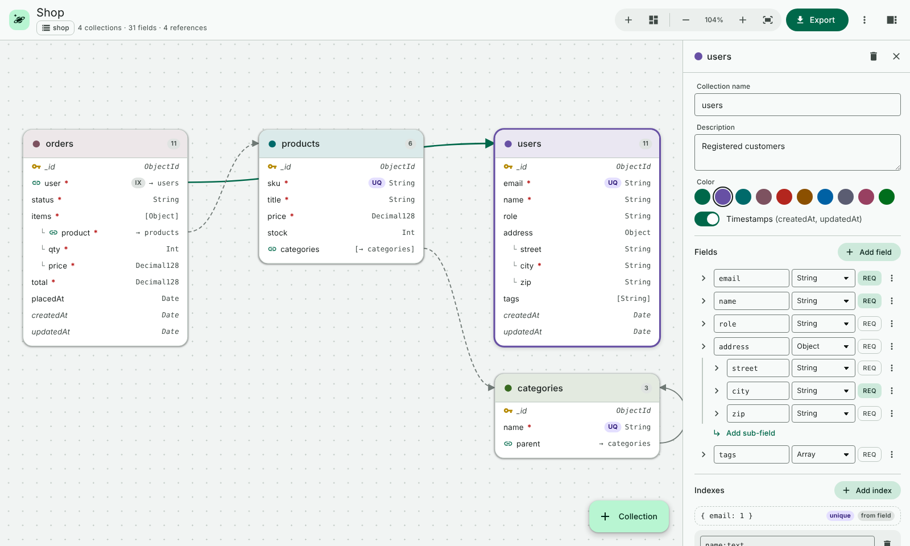Select the categories collection header
Screen dimensions: 910x546
pos(577,388)
